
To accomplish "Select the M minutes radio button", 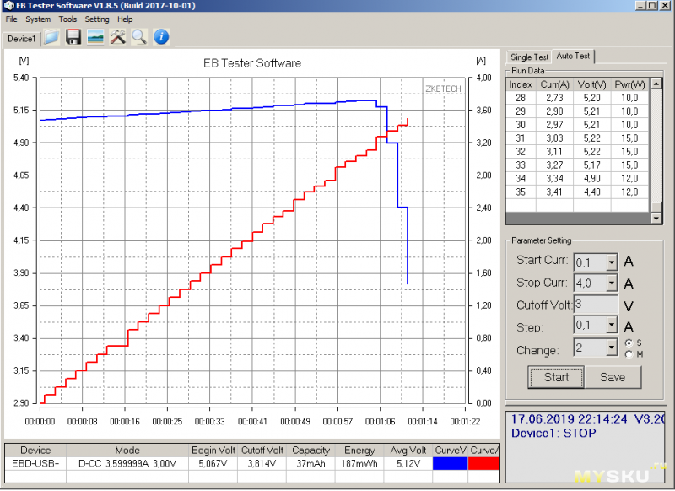I will (x=629, y=354).
